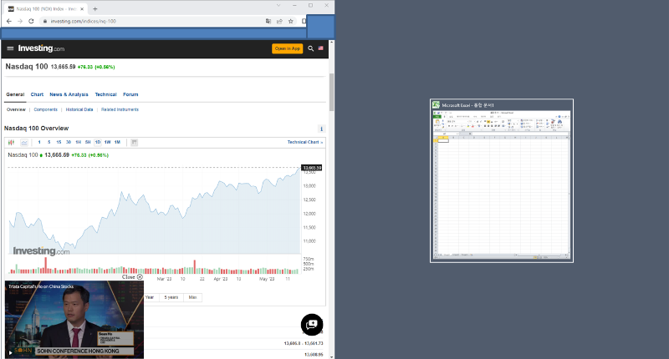This screenshot has width=669, height=359.
Task: Click the browser address bar URL
Action: click(83, 21)
